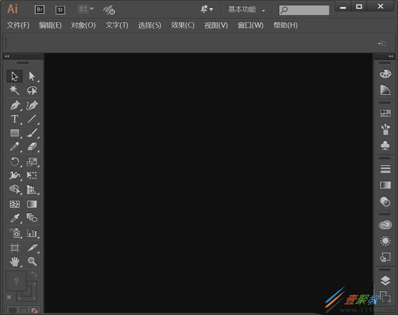Click the Fill color box
Screen dimensions: 398x315
pyautogui.click(x=16, y=281)
